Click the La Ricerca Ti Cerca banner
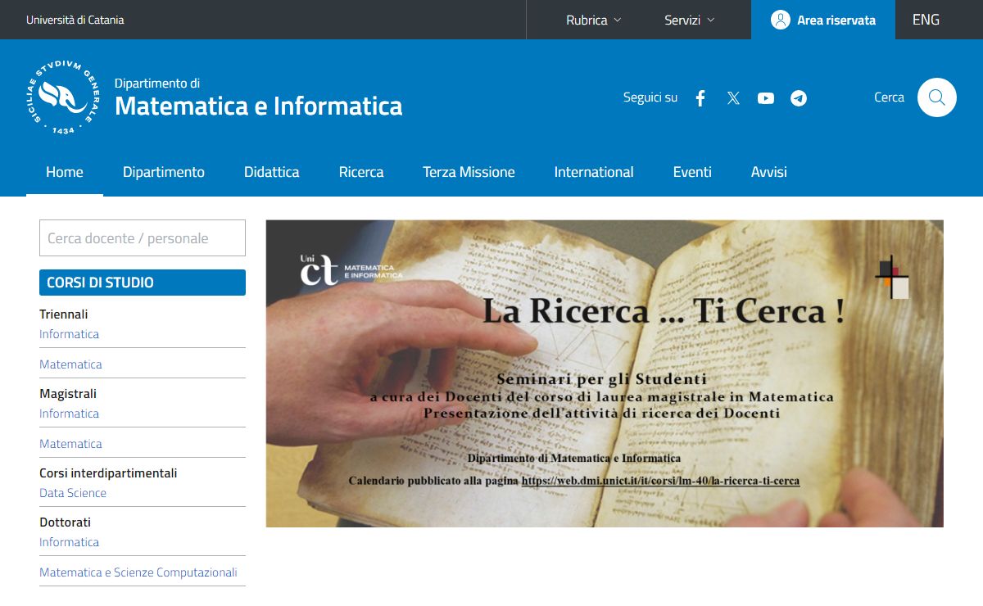 point(604,373)
